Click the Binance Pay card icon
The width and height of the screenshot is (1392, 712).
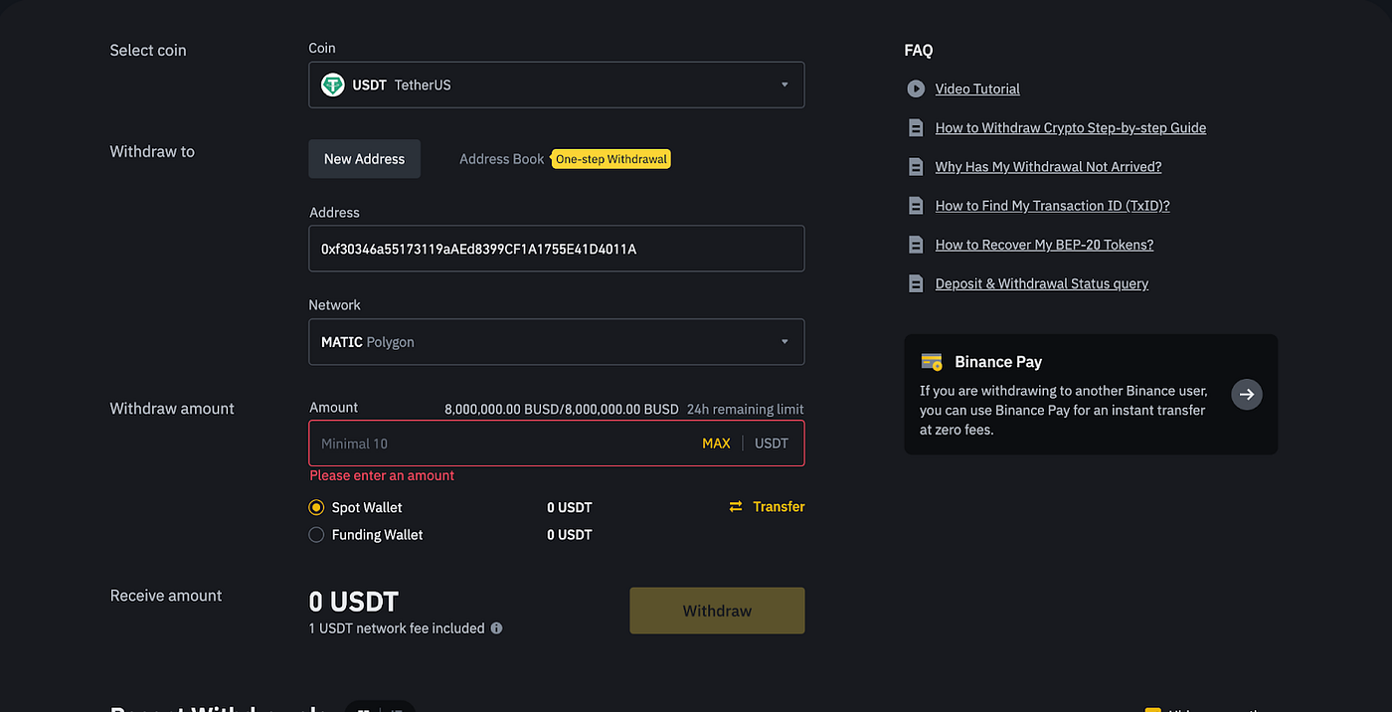(932, 362)
